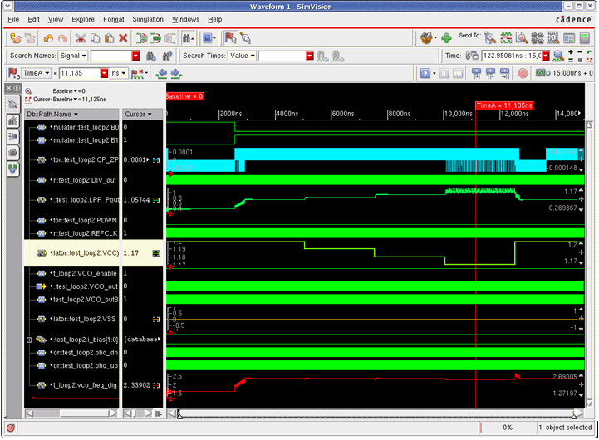The height and width of the screenshot is (440, 599).
Task: Click the red X delete icon
Action: (x=123, y=38)
